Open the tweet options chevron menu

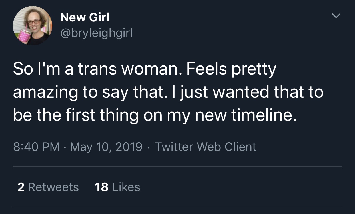[336, 16]
